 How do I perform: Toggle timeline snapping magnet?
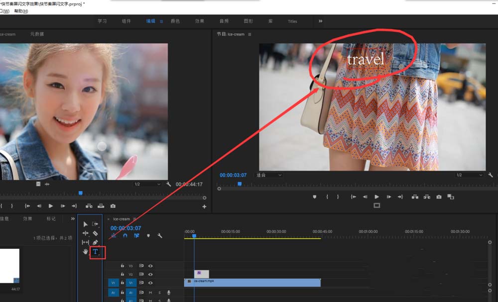click(x=125, y=236)
